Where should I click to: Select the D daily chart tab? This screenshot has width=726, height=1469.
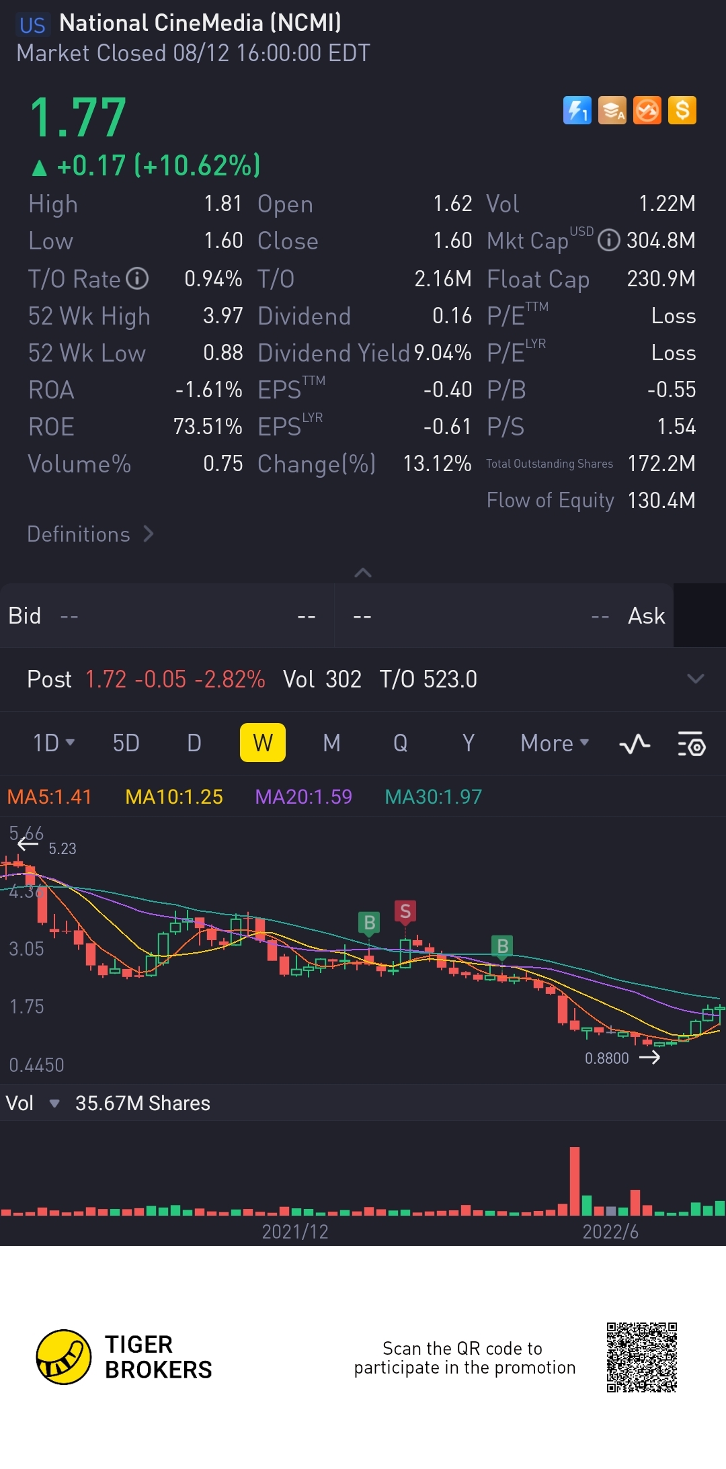[194, 743]
